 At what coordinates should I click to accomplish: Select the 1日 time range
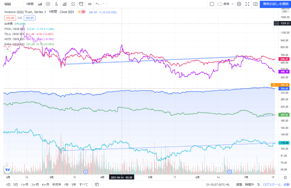(8, 184)
